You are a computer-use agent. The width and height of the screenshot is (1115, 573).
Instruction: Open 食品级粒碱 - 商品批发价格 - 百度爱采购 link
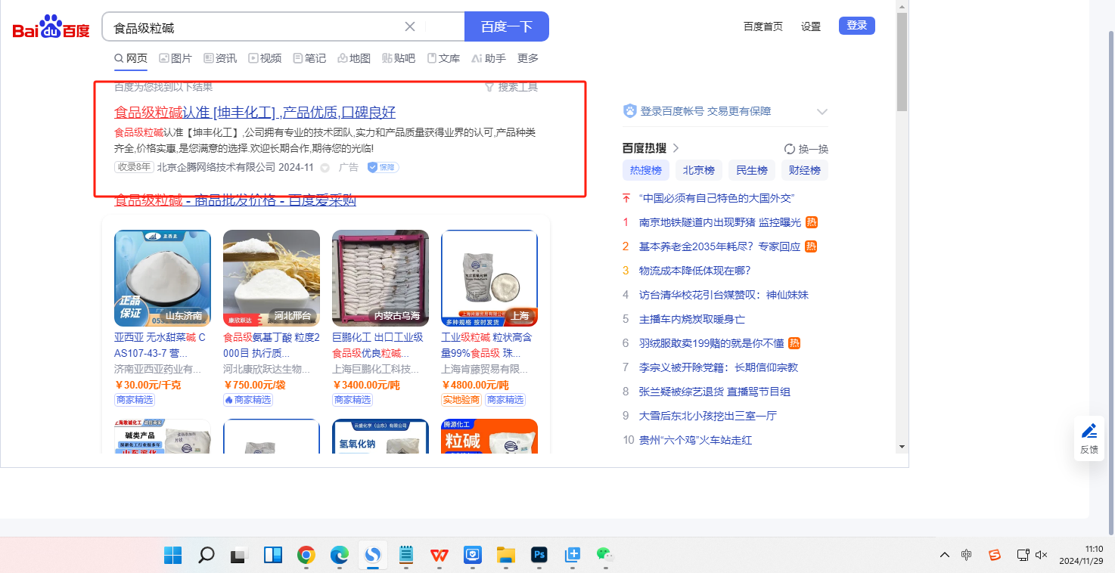pyautogui.click(x=235, y=200)
